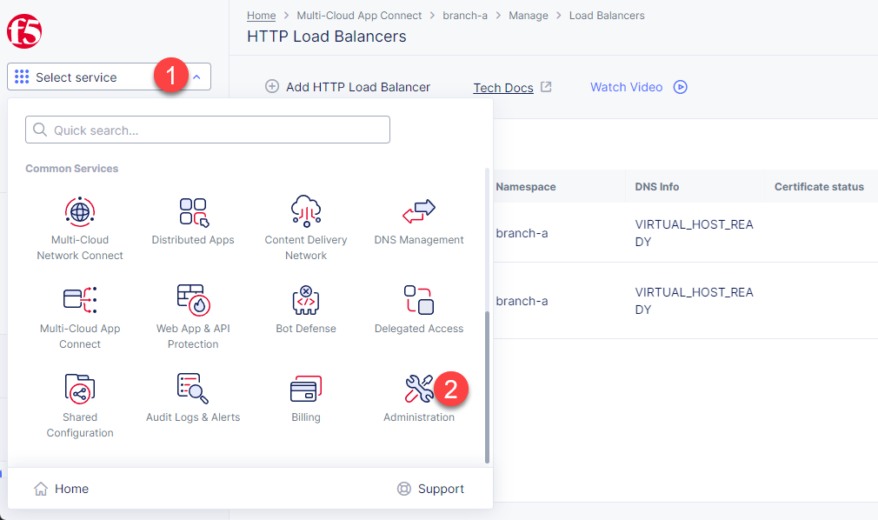This screenshot has width=878, height=520.
Task: Open Multi-Cloud Network Connect service icon
Action: [x=80, y=212]
